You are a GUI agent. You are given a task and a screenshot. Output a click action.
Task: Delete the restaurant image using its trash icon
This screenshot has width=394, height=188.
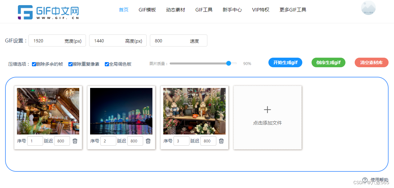point(75,141)
